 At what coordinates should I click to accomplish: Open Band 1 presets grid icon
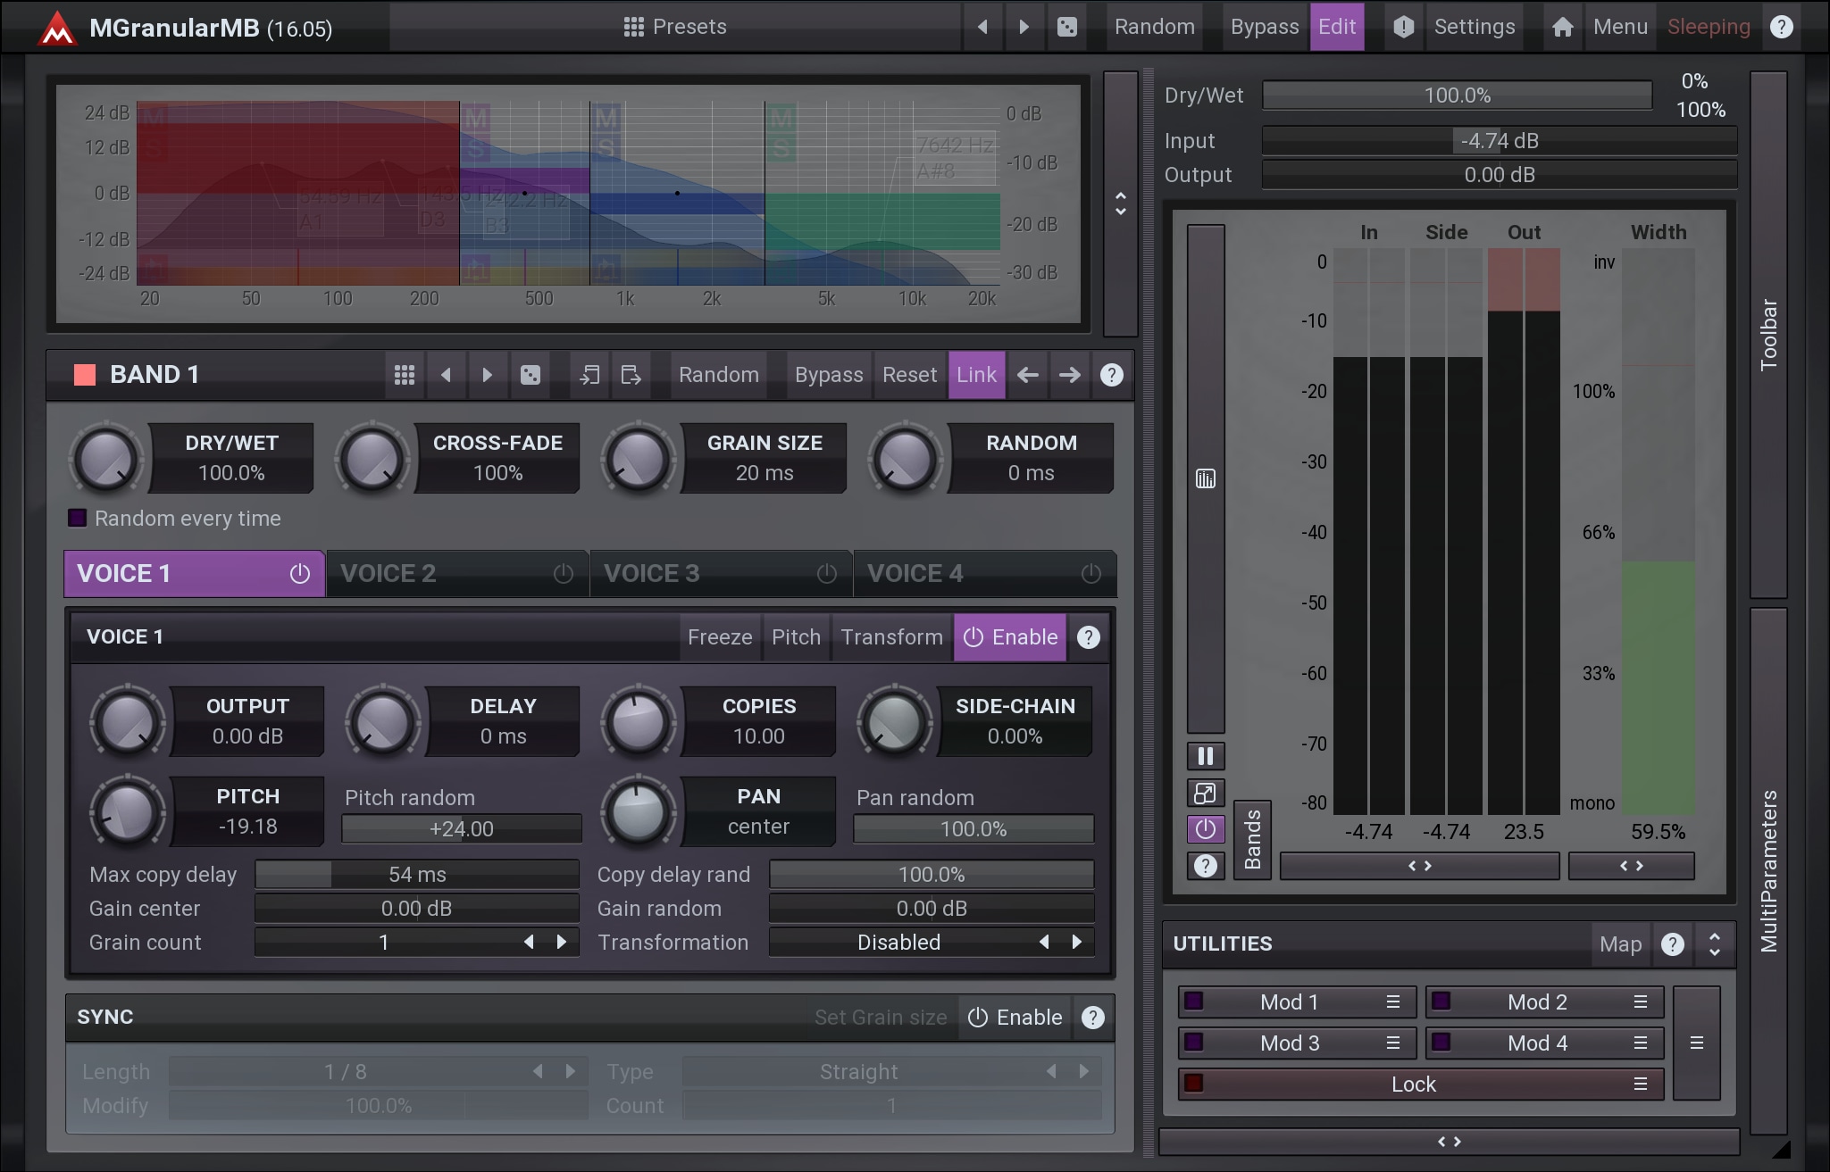pos(404,375)
